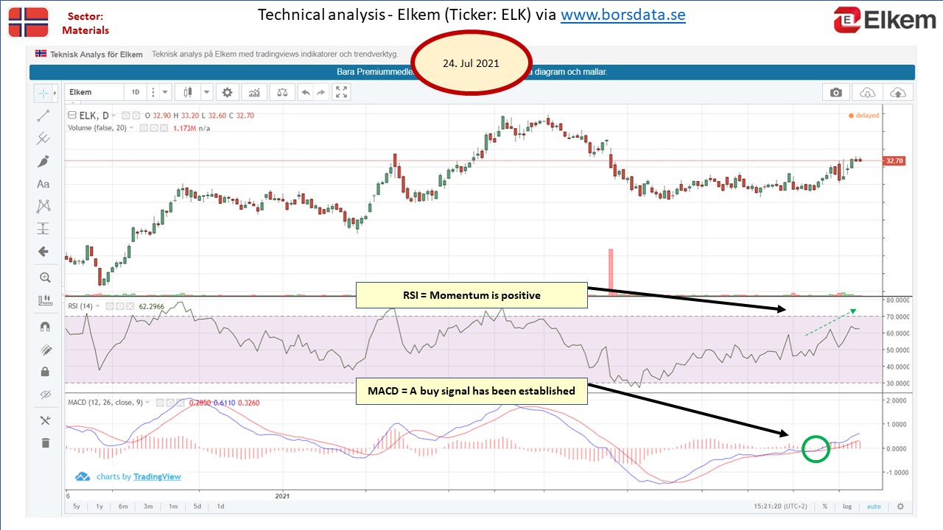Toggle RSI indicator visibility eye

(x=110, y=306)
